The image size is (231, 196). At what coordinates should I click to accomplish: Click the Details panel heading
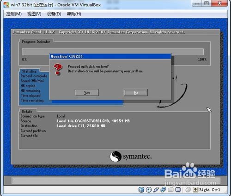pos(27,112)
